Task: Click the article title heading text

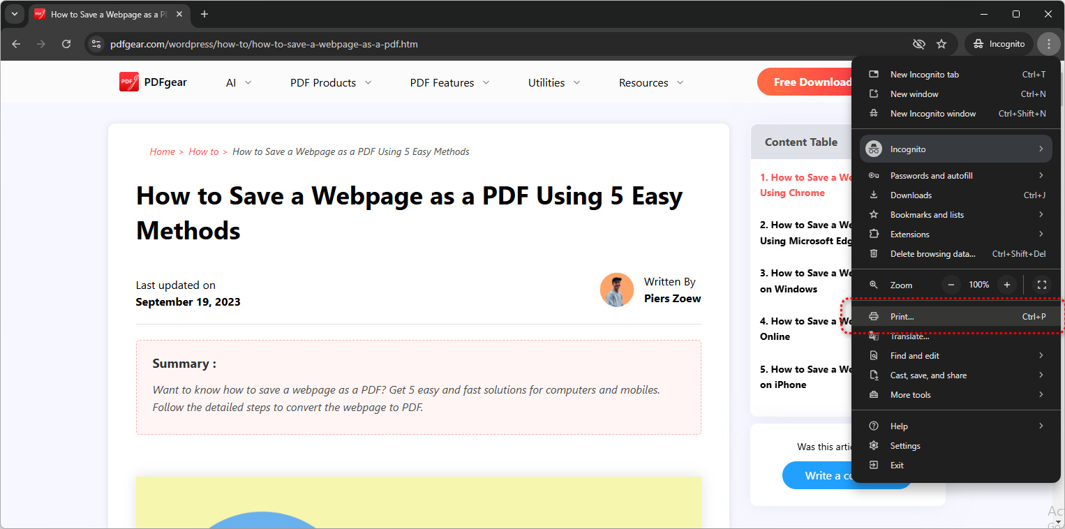Action: pos(409,213)
